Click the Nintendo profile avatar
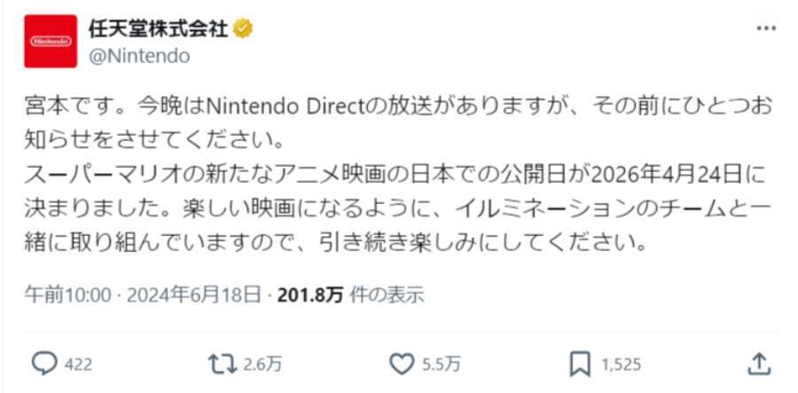Viewport: 798px width, 393px height. [x=51, y=41]
